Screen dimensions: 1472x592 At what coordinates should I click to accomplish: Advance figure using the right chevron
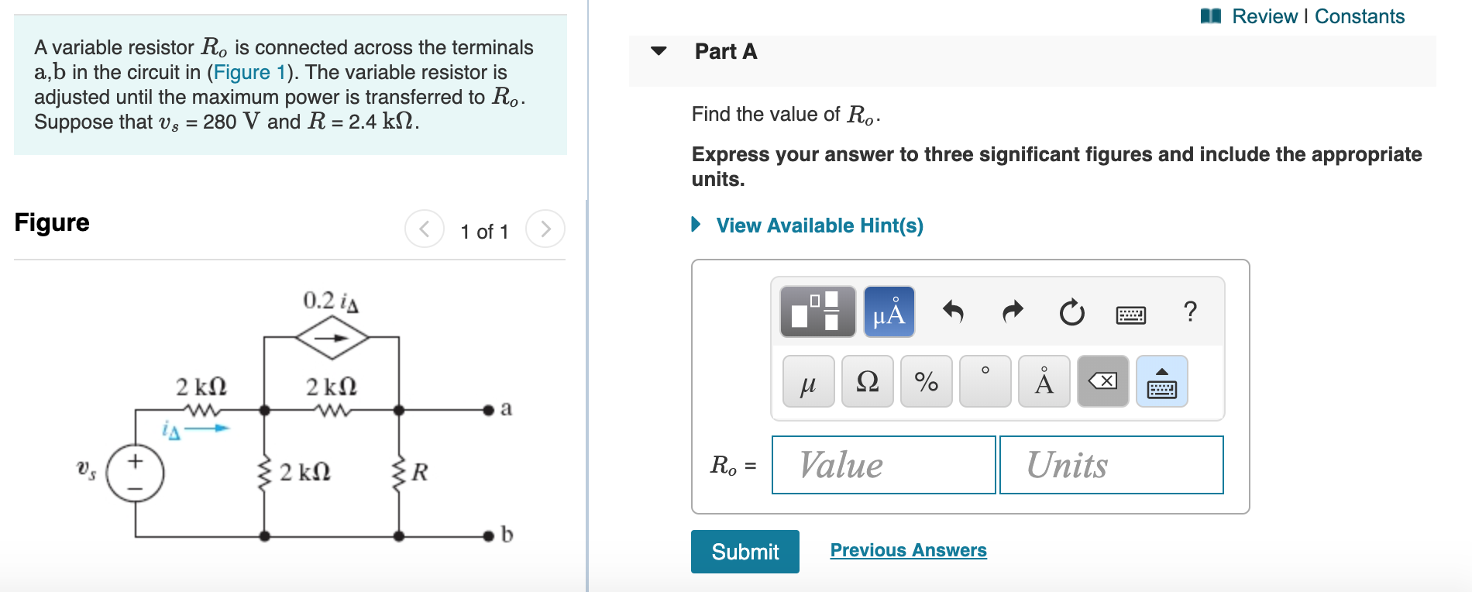(x=546, y=229)
